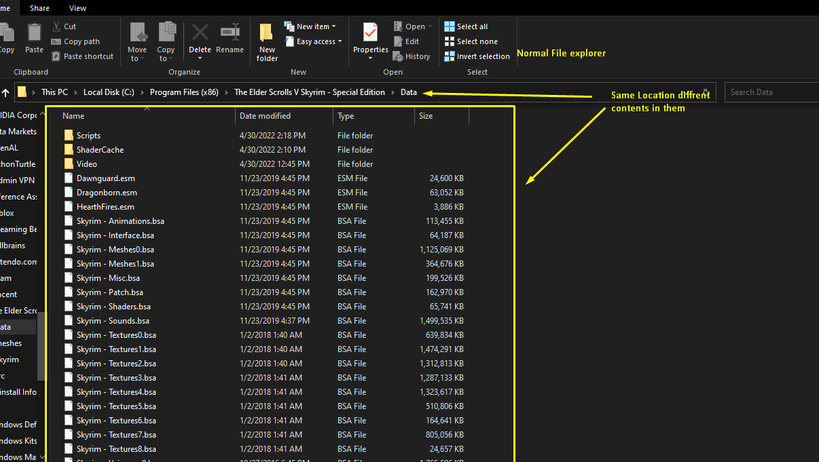Open the Copy to dropdown
Viewport: 819px width, 462px height.
166,42
